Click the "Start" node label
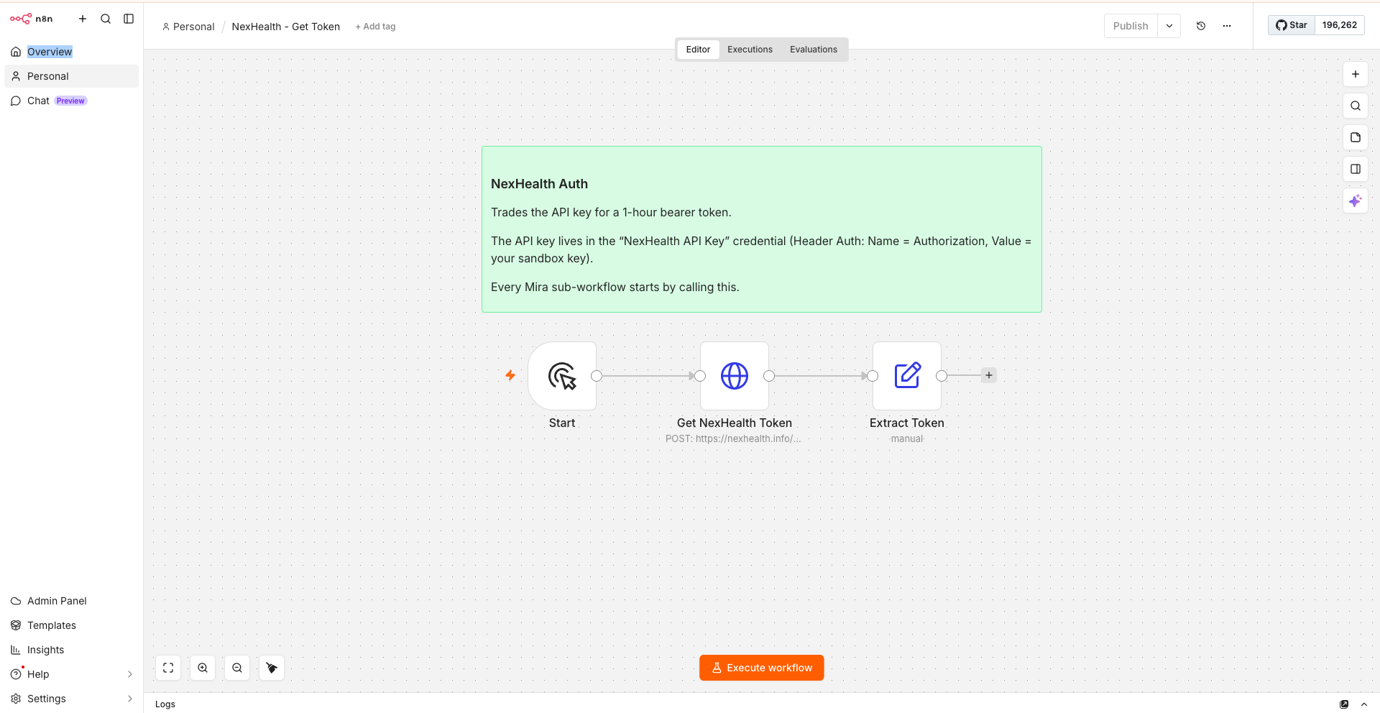This screenshot has width=1380, height=713. click(562, 423)
